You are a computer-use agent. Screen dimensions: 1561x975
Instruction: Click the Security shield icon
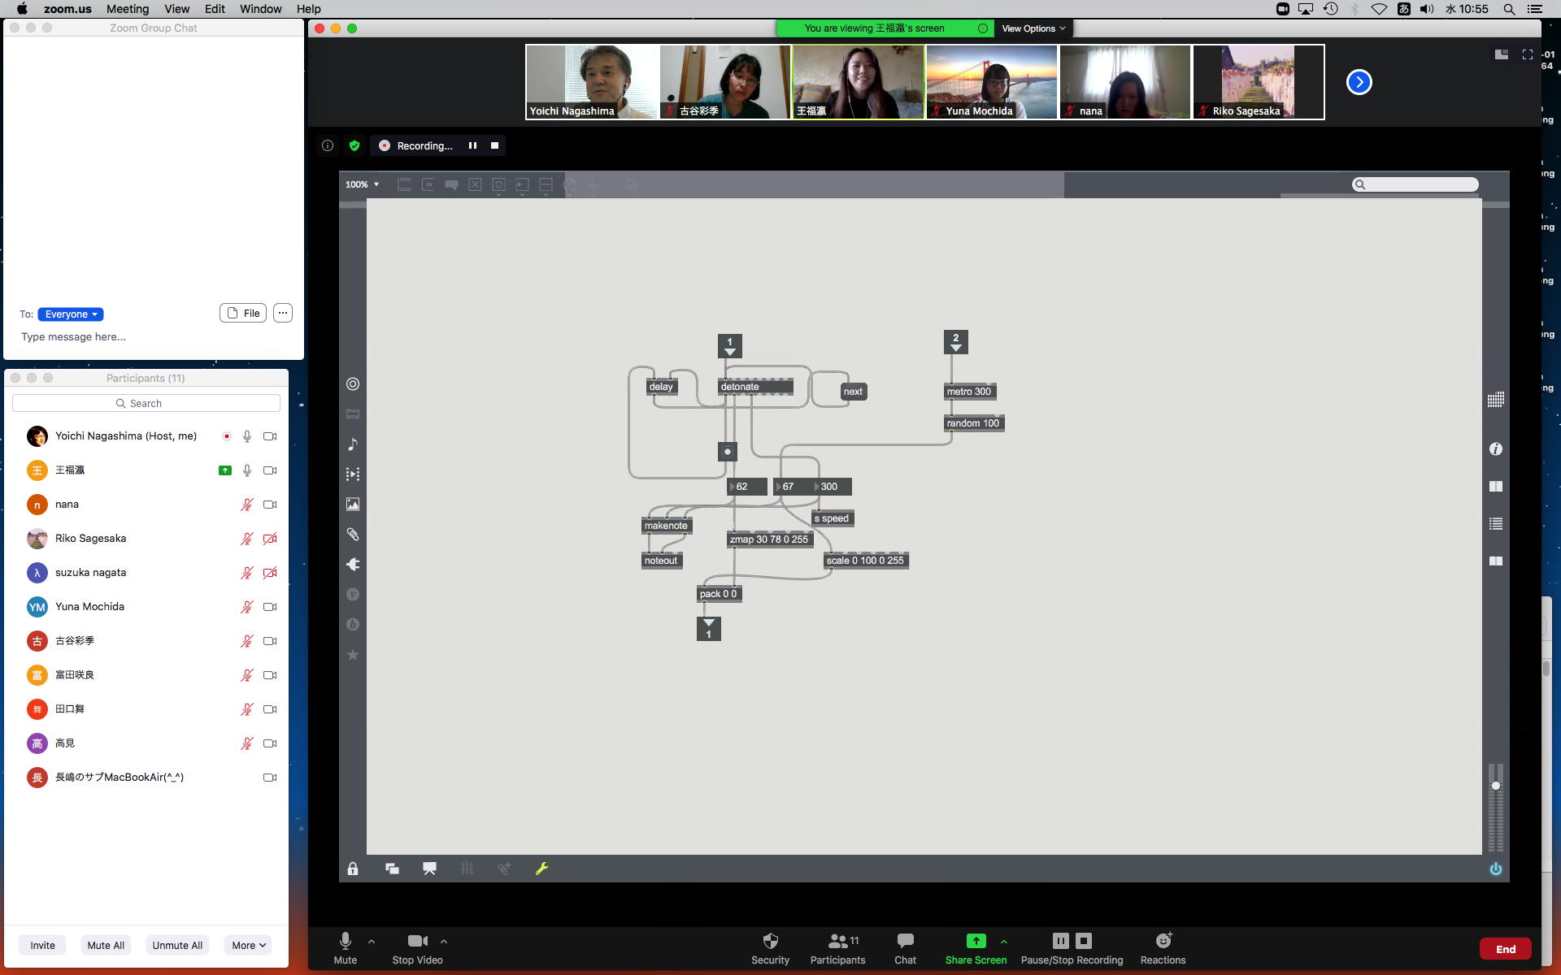(x=770, y=941)
